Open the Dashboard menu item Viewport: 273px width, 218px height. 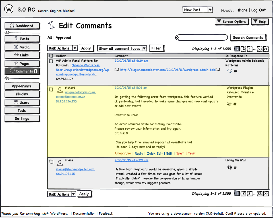[22, 26]
